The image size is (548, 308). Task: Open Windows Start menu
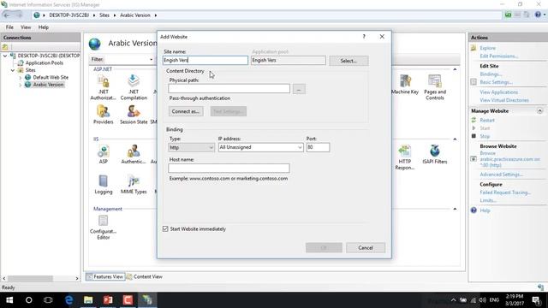(x=9, y=300)
